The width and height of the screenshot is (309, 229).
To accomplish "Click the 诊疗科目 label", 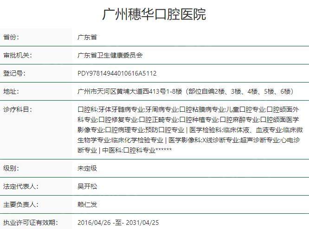I will [18, 109].
